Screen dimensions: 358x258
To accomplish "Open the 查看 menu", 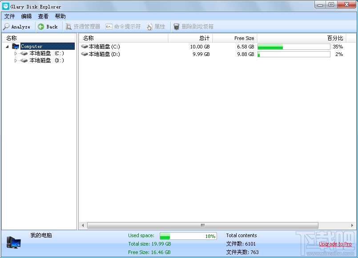I will coord(44,16).
